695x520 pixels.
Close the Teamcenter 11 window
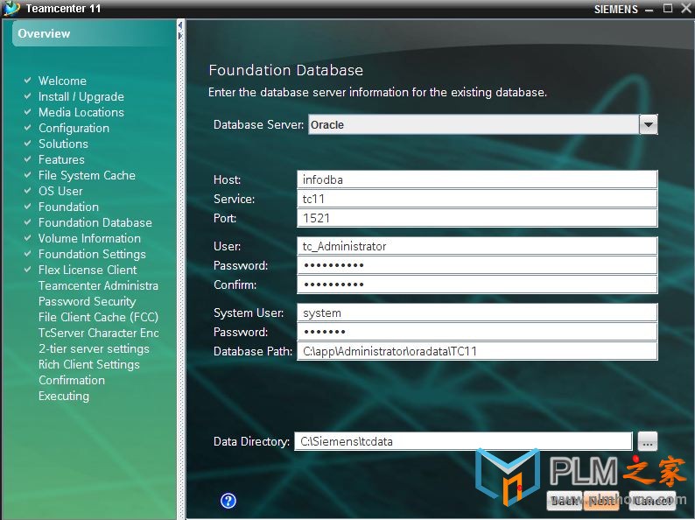click(x=686, y=9)
